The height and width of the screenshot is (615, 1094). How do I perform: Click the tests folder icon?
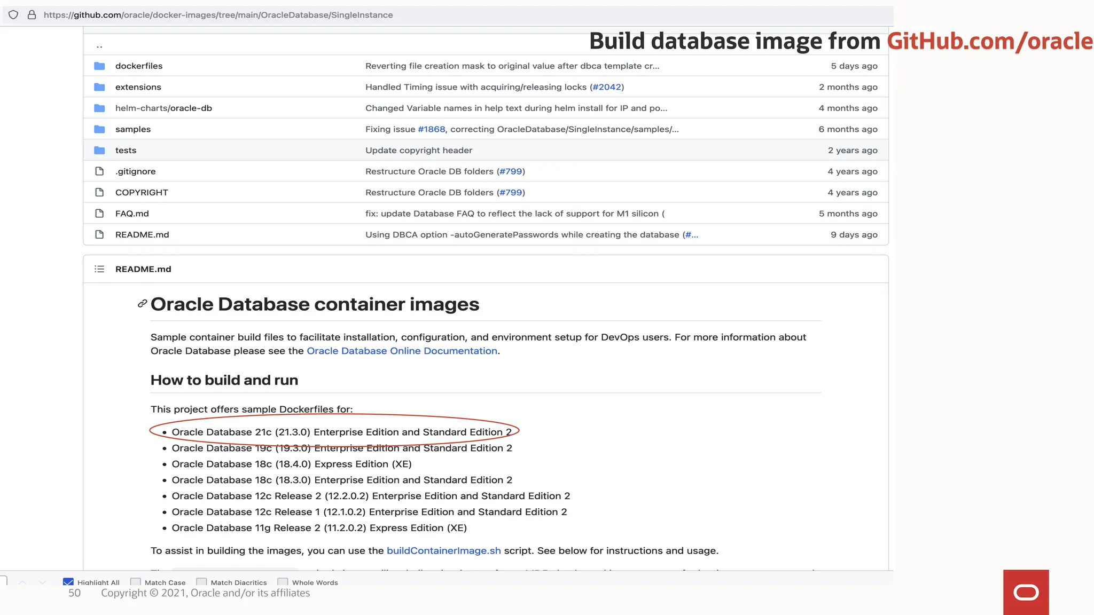click(x=99, y=150)
